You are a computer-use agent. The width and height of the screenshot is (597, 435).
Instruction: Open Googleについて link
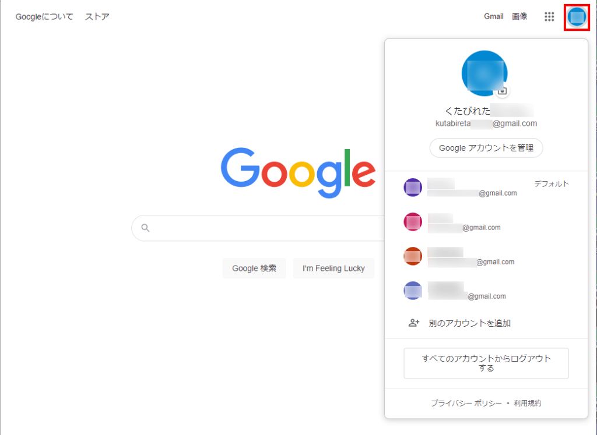44,17
